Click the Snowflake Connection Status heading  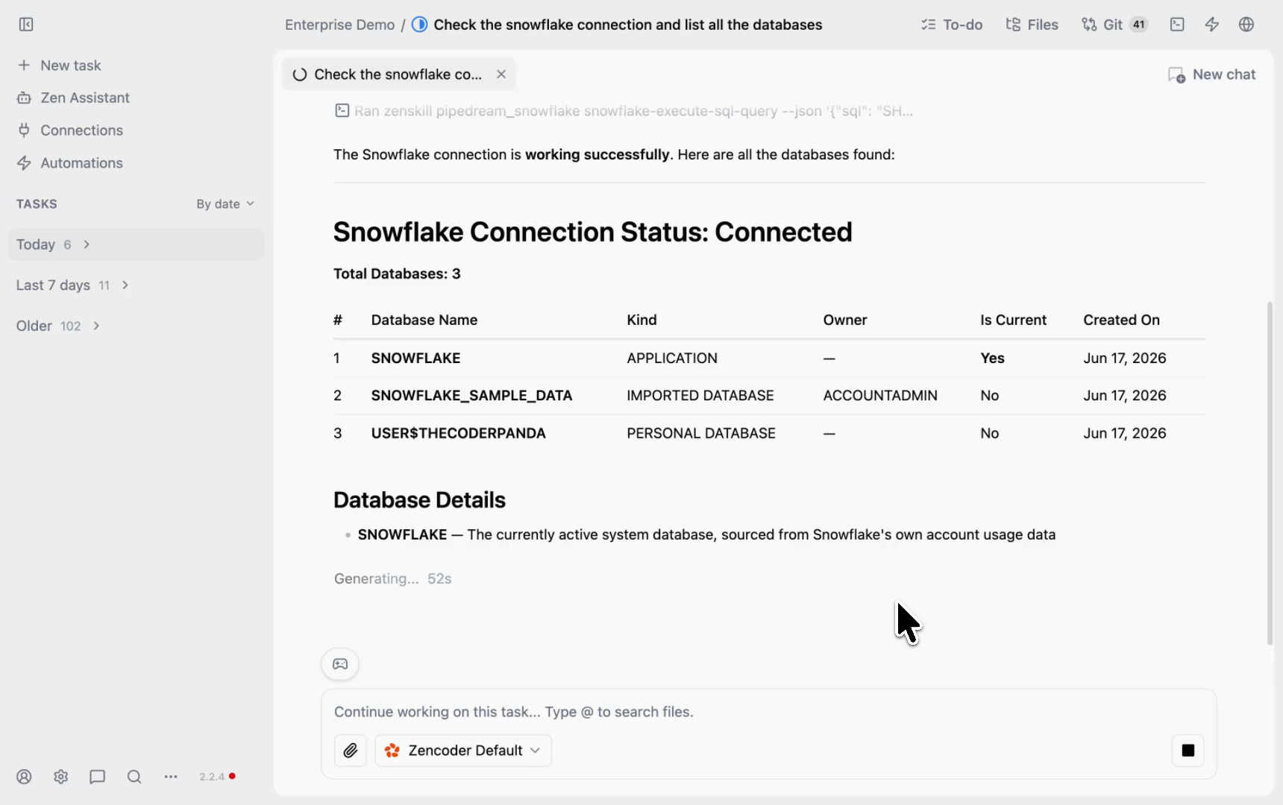coord(592,232)
